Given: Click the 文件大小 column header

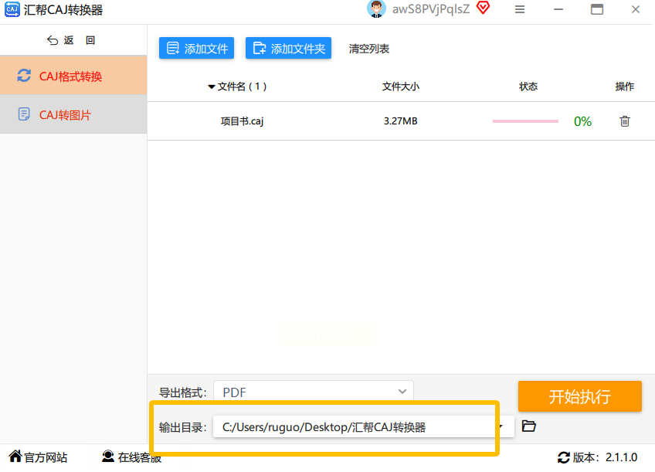Looking at the screenshot, I should [x=401, y=87].
